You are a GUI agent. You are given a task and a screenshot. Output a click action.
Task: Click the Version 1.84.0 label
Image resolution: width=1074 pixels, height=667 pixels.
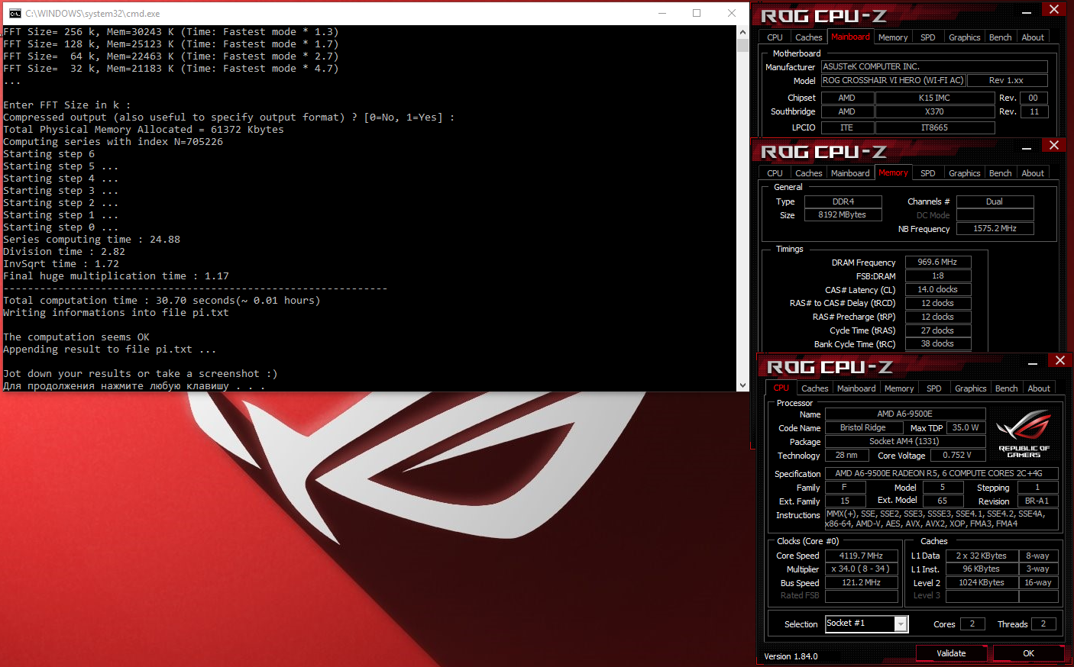[791, 656]
